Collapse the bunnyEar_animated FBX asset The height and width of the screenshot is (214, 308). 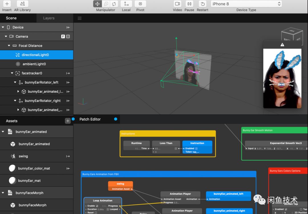point(3,132)
